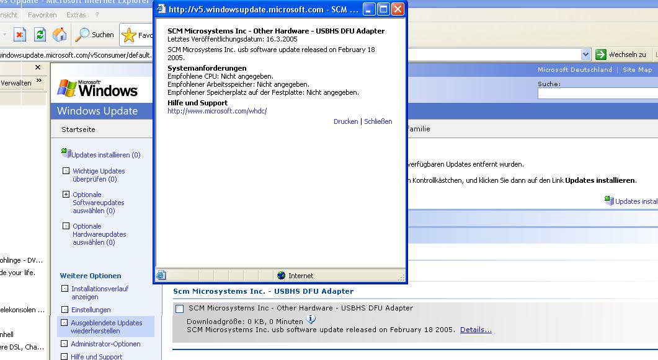Click Microsoft Deutschland header link
658x360 pixels.
574,69
